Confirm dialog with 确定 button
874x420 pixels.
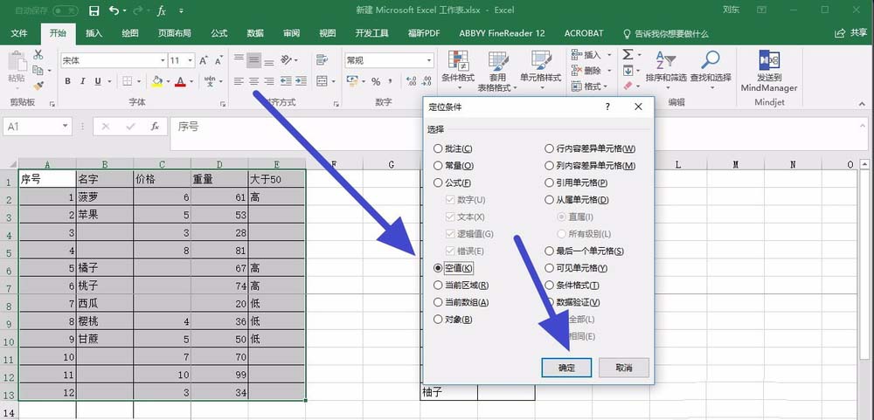click(x=566, y=368)
